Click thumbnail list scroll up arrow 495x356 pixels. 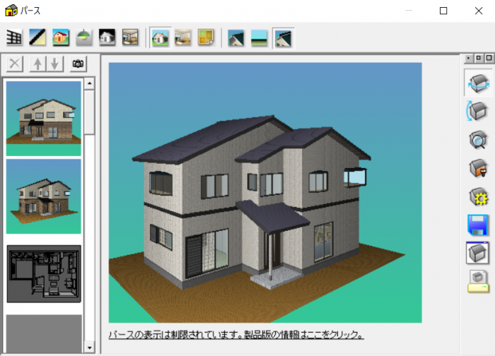pos(90,83)
